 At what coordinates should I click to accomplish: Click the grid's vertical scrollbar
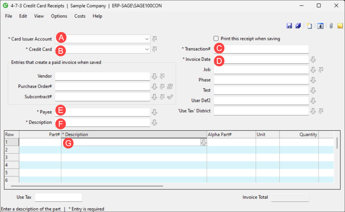click(337, 143)
